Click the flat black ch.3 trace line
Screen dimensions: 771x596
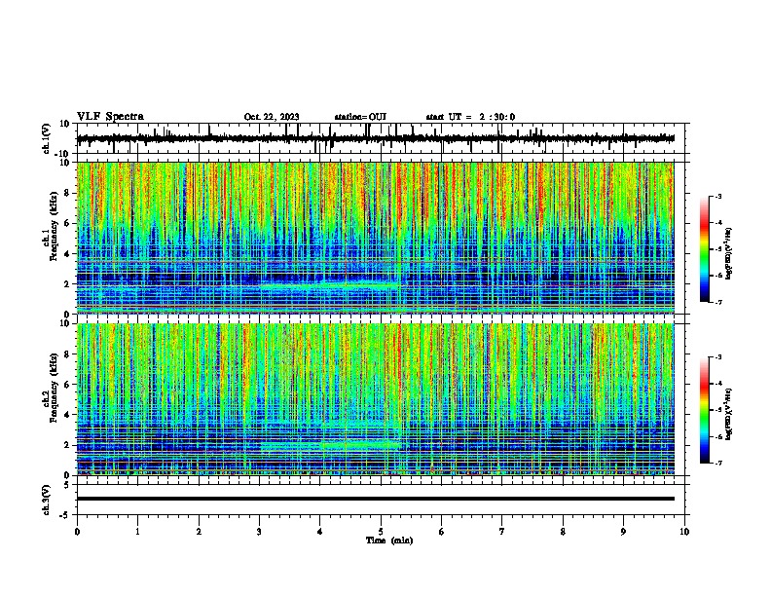click(375, 499)
